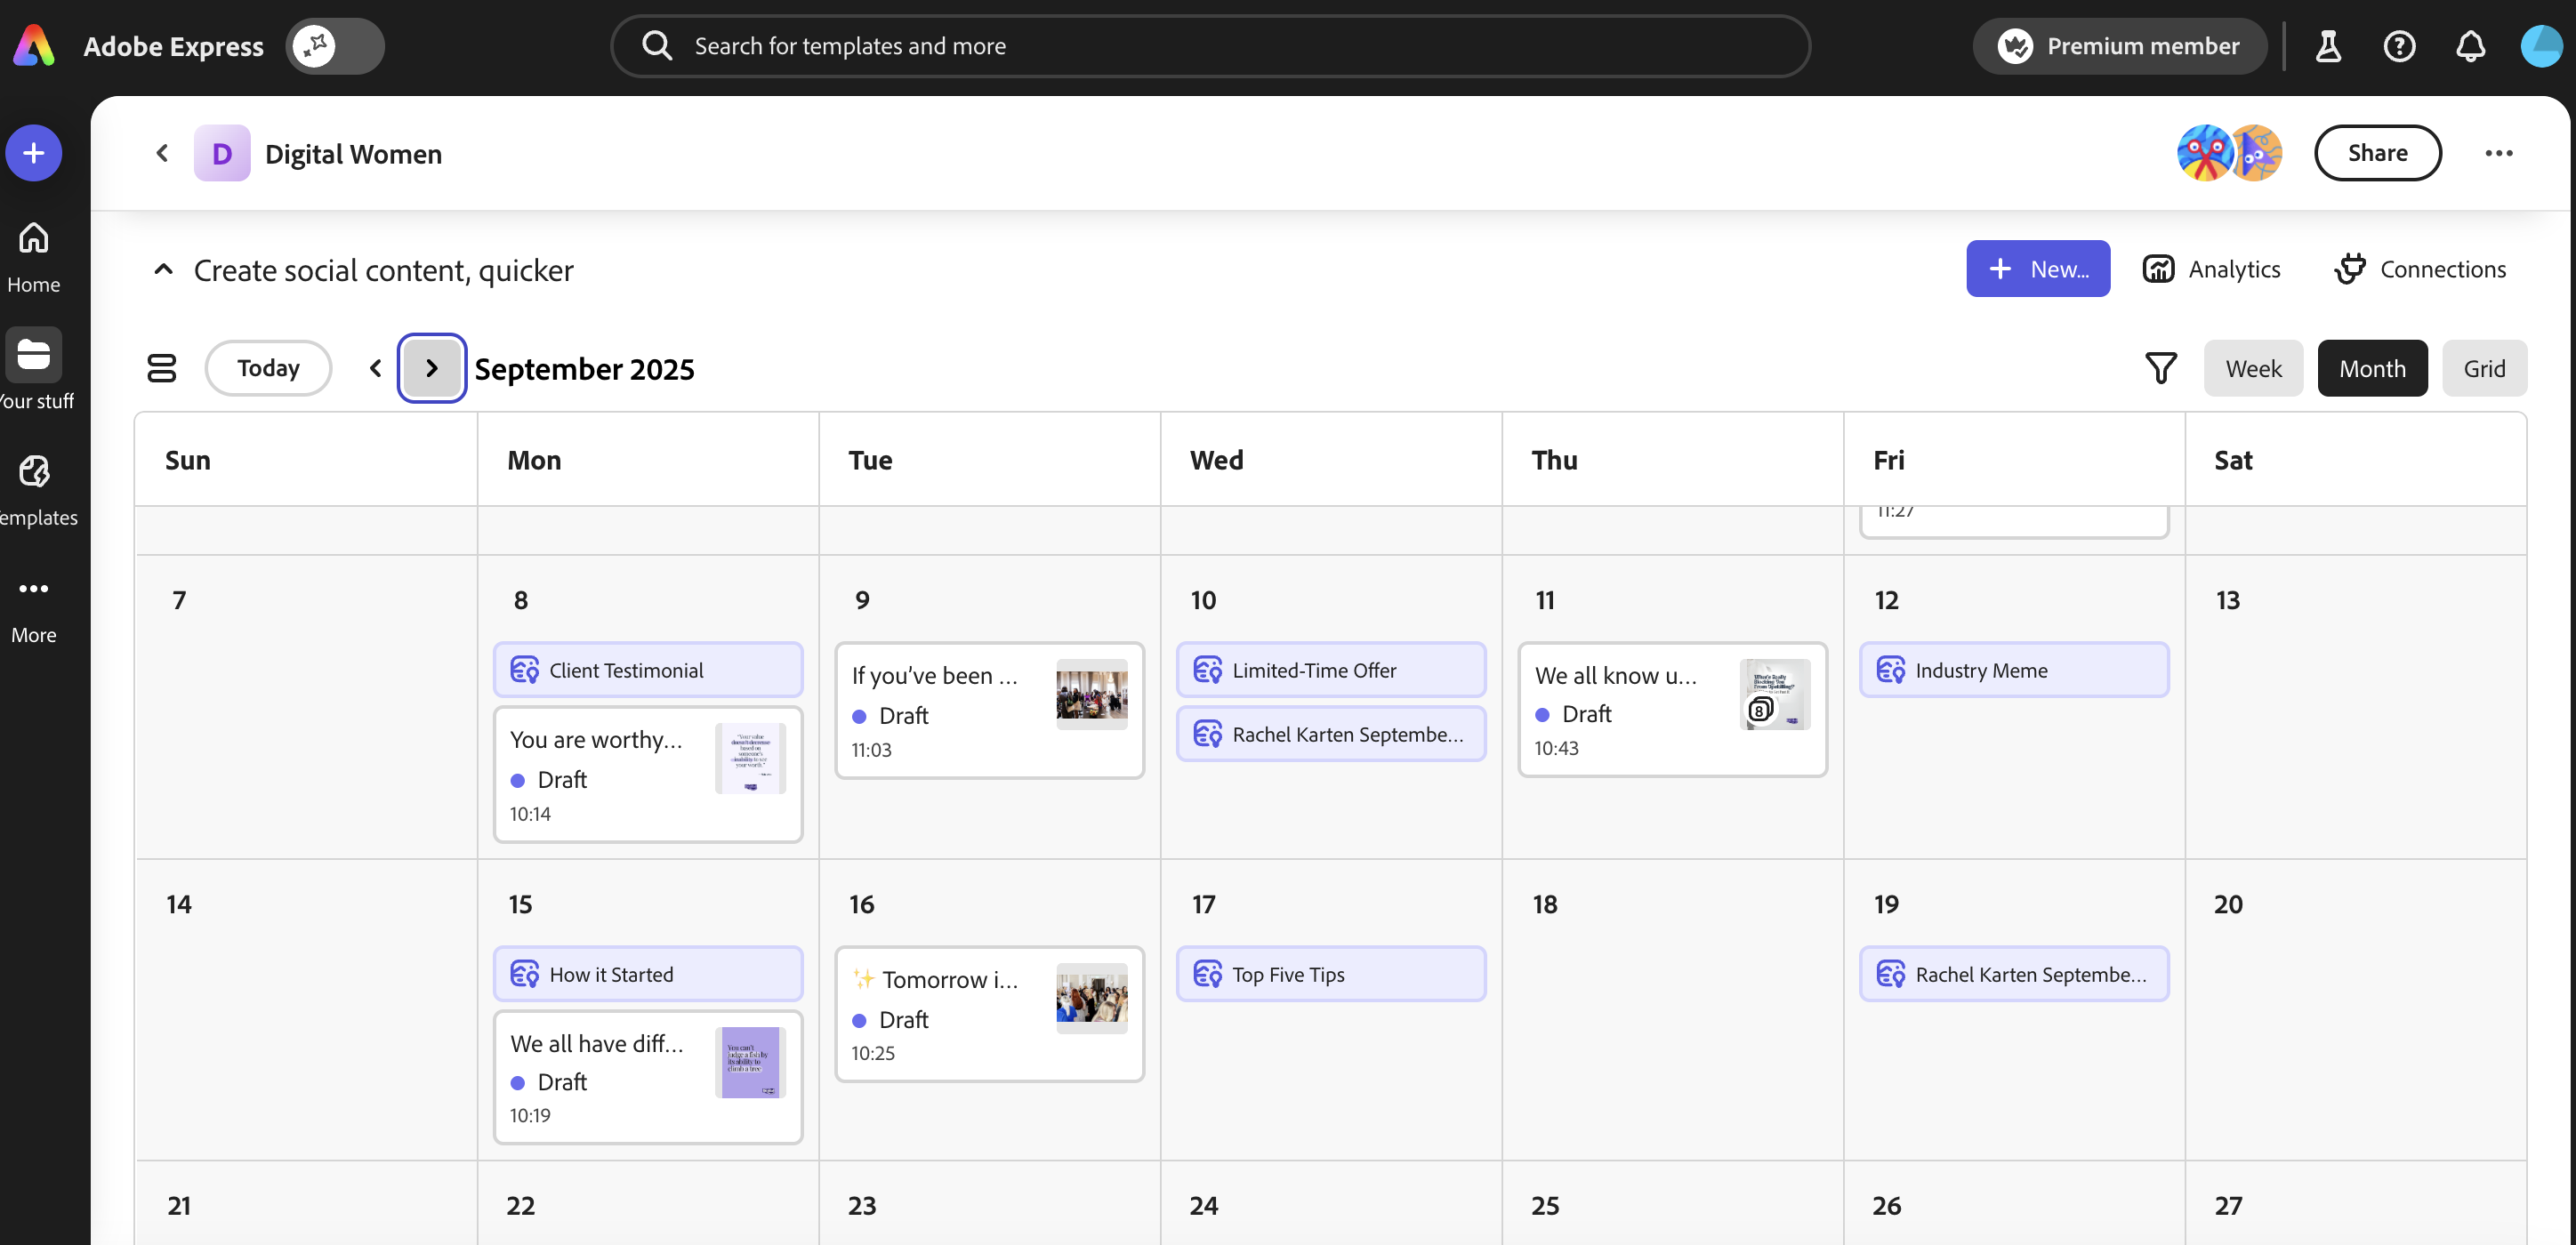Collapse the Create social content section

[x=163, y=270]
